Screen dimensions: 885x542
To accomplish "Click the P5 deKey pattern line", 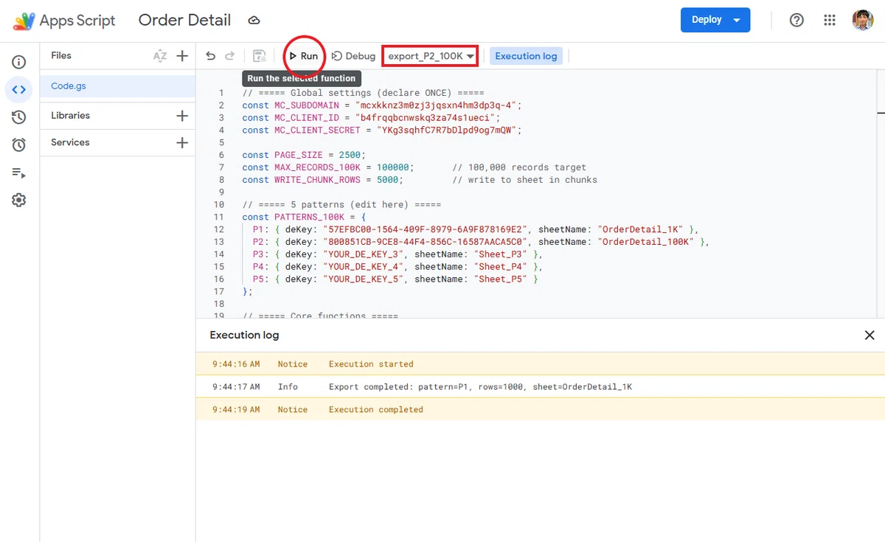I will click(395, 279).
